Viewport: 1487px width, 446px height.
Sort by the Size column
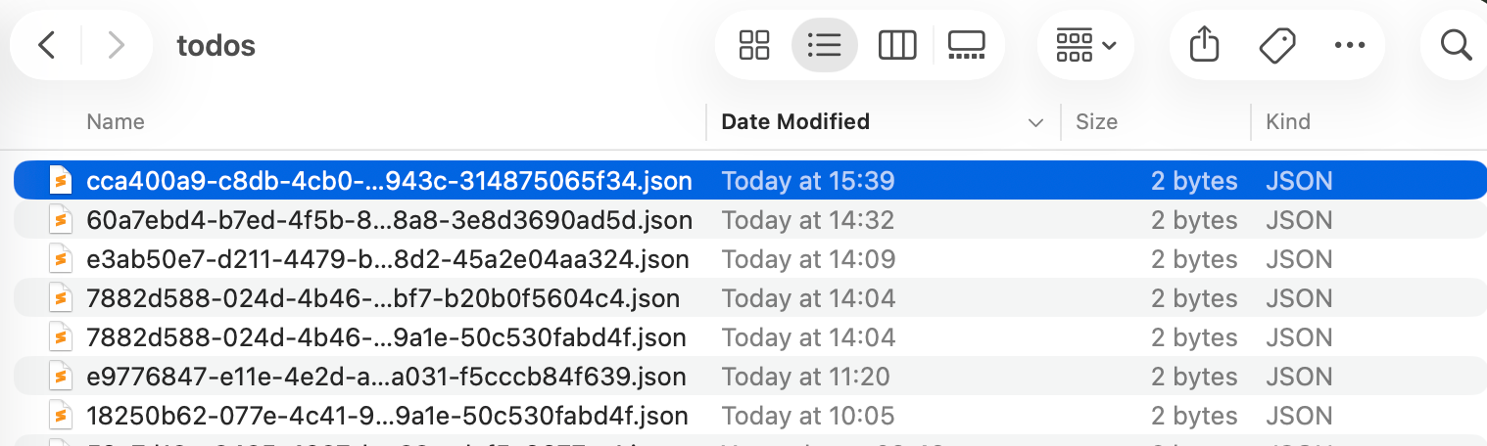(x=1096, y=121)
